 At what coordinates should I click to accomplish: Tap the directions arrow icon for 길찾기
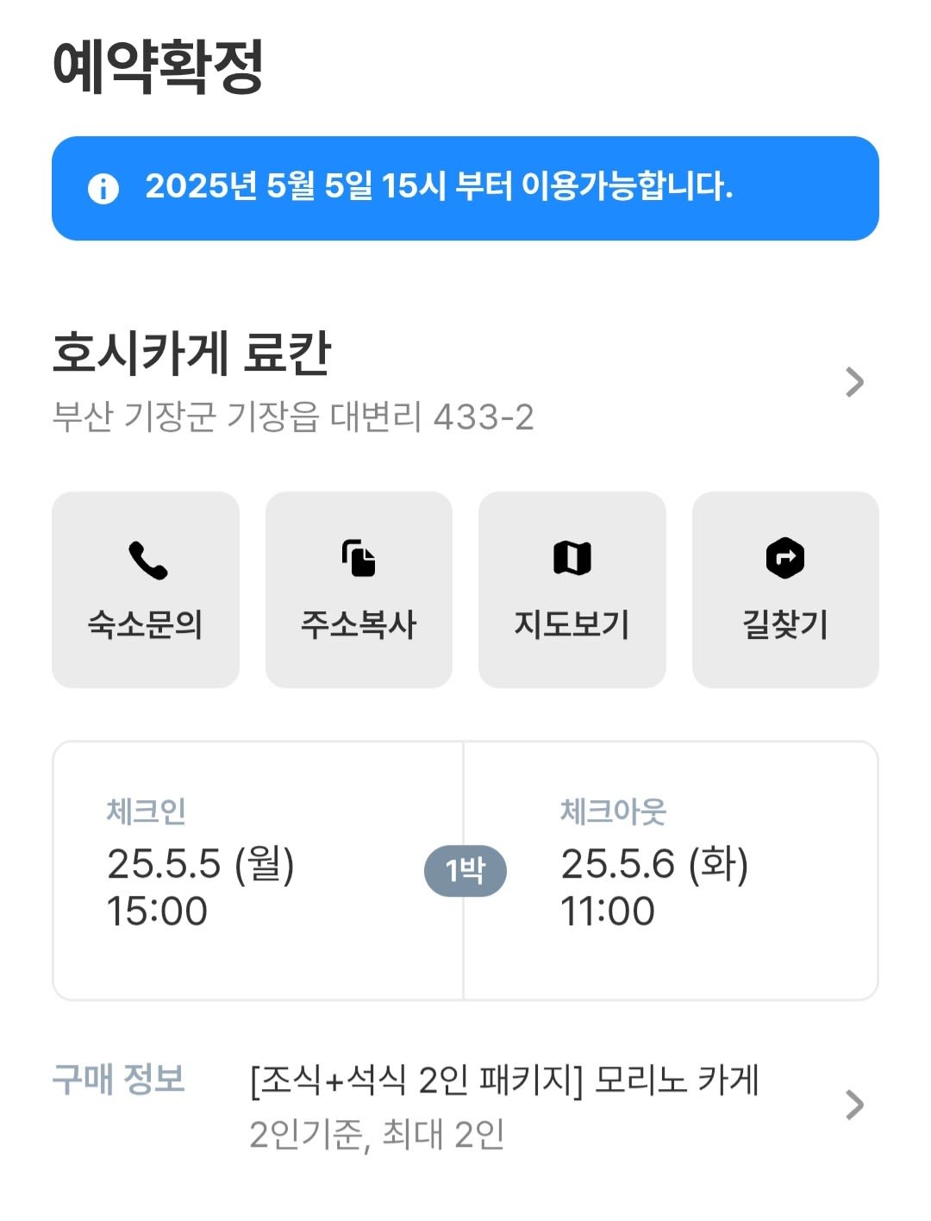(785, 557)
